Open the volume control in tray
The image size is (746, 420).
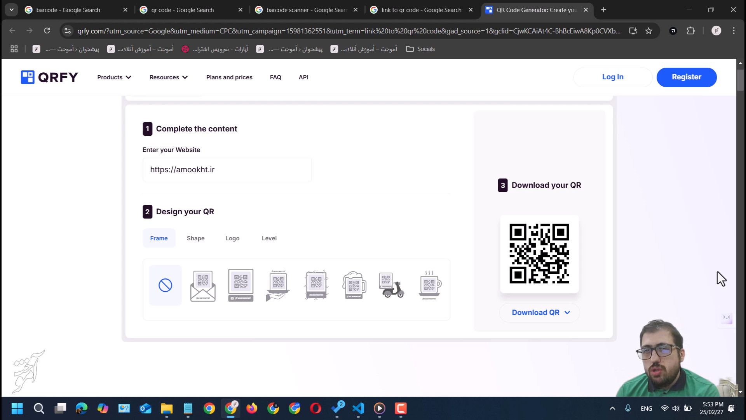click(x=676, y=408)
